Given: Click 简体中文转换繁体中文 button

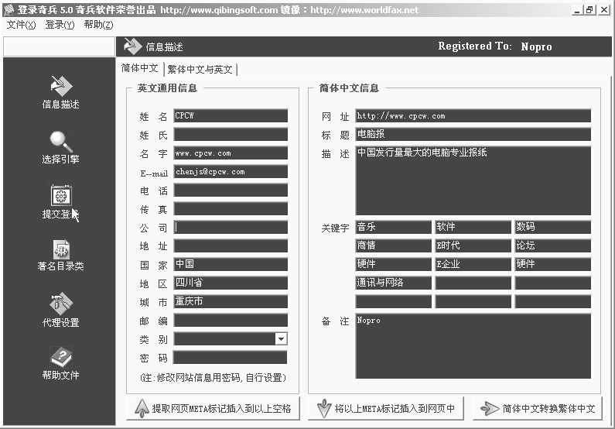Looking at the screenshot, I should (x=538, y=409).
